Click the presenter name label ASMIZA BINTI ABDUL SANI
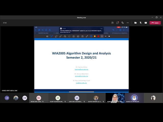 pyautogui.click(x=10, y=90)
